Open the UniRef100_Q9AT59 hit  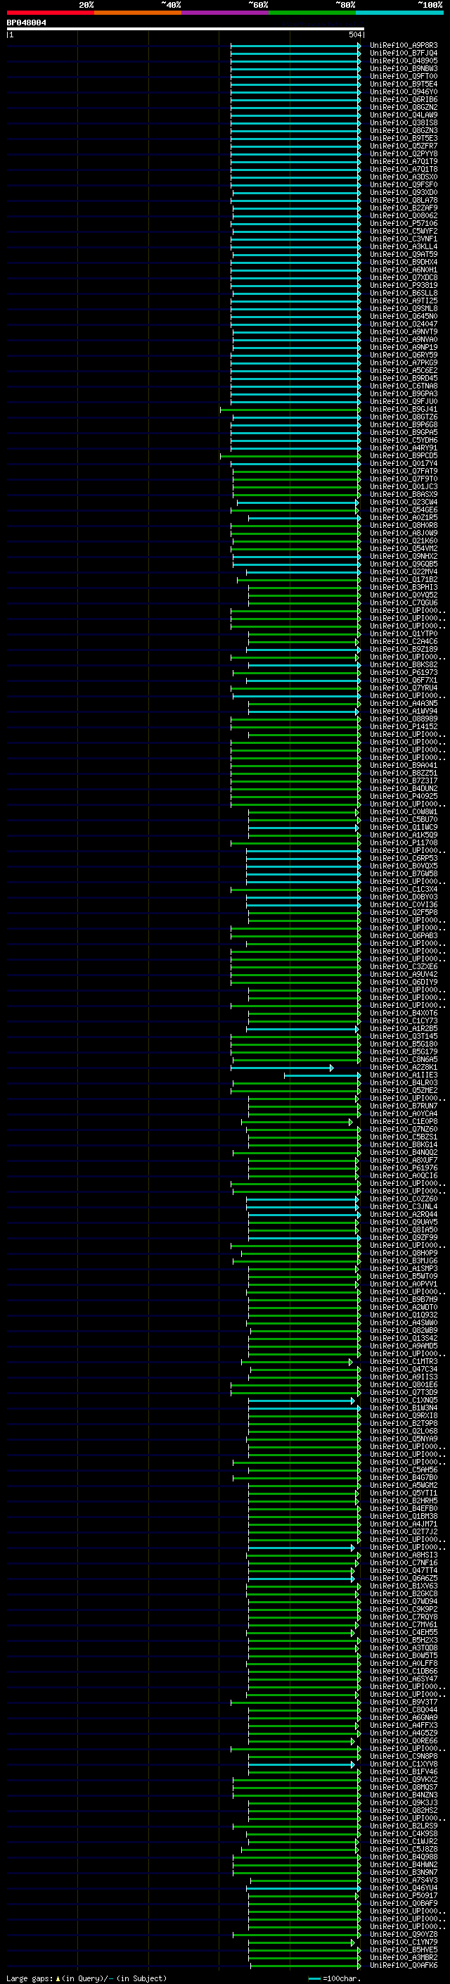click(x=403, y=254)
